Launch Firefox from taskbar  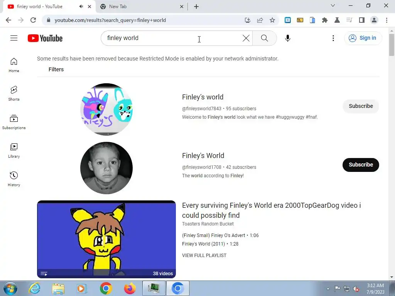tap(130, 288)
